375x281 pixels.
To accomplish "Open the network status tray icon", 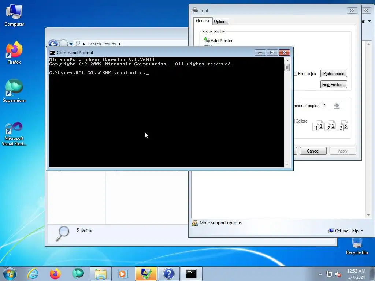I will [329, 274].
